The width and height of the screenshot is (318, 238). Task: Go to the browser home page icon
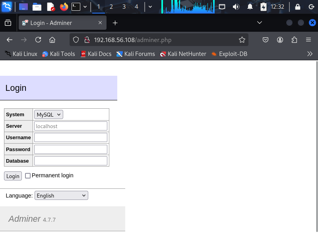[x=52, y=40]
